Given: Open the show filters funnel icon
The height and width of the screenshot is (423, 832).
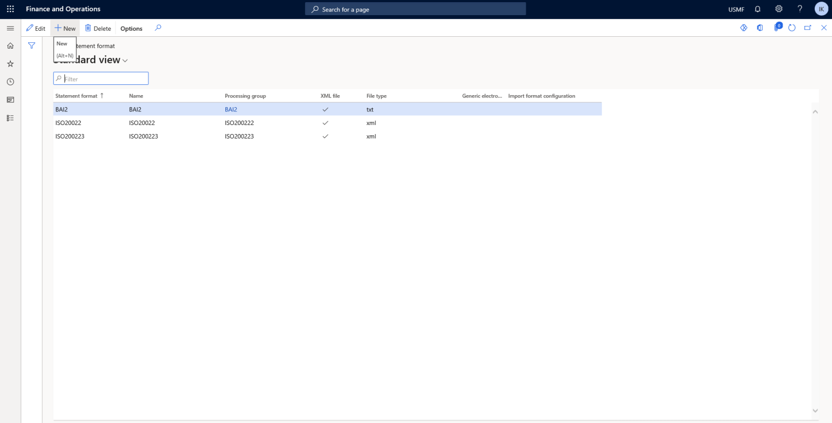Looking at the screenshot, I should [31, 45].
